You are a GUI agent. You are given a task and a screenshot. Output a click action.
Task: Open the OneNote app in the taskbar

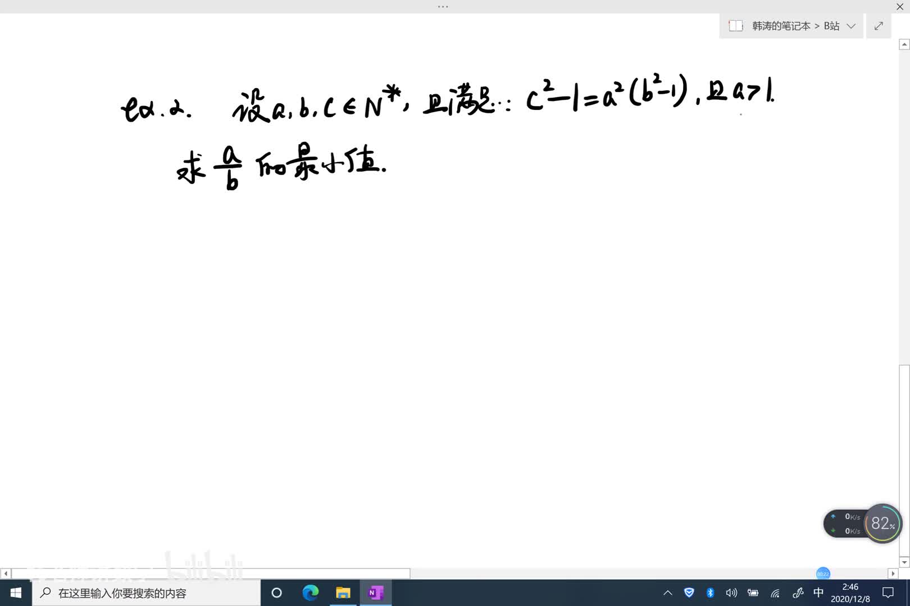[375, 593]
